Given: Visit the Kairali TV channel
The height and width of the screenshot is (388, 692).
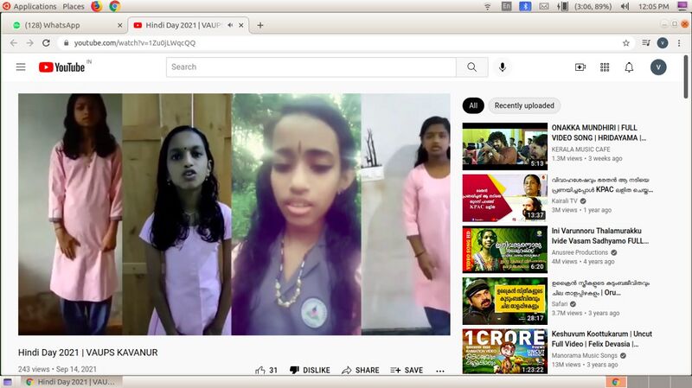Looking at the screenshot, I should pos(565,201).
